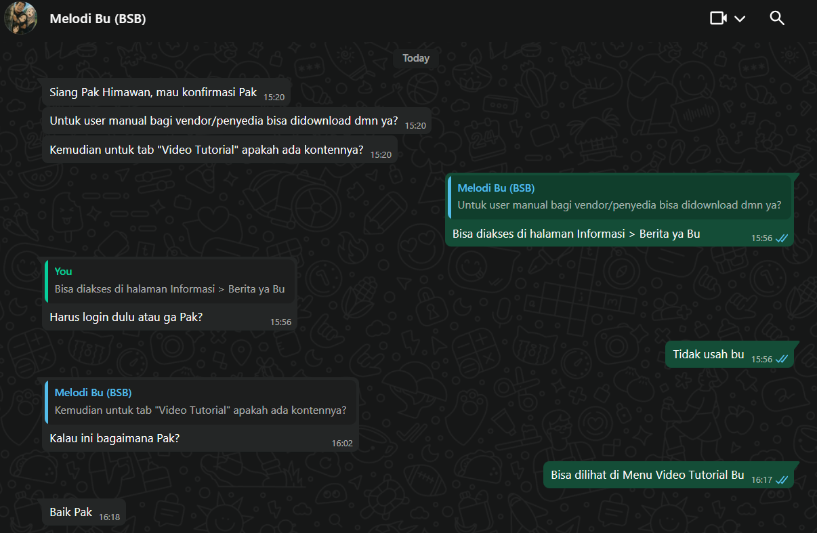Select 'Siang Pak Himawan' message bubble
The image size is (817, 533).
153,92
